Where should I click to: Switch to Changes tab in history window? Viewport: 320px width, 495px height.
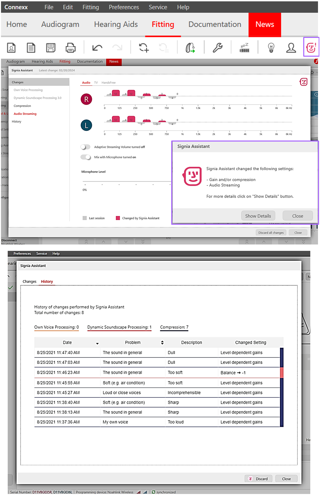(x=29, y=282)
